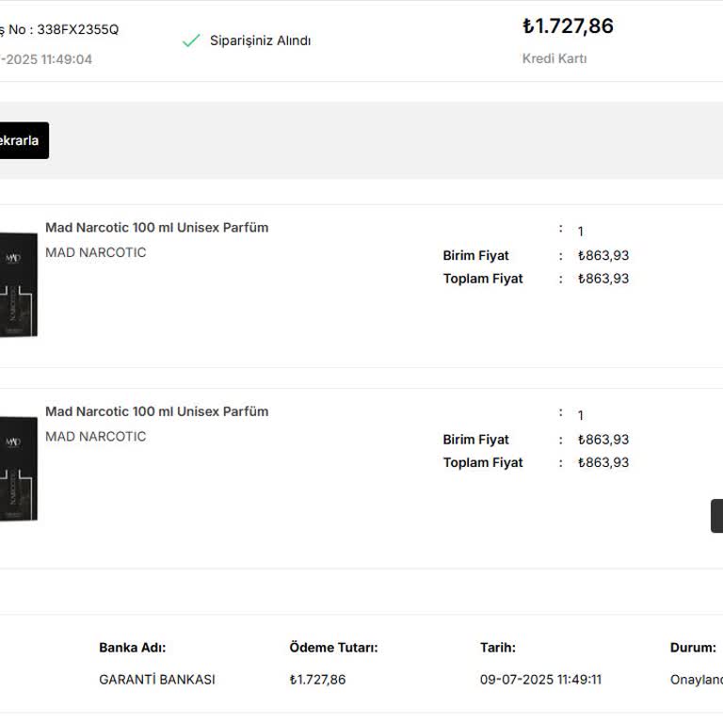Open the second 'Mad Narcotic 100 ml Unisex Parfüm' title
Screen dimensions: 723x723
[156, 411]
